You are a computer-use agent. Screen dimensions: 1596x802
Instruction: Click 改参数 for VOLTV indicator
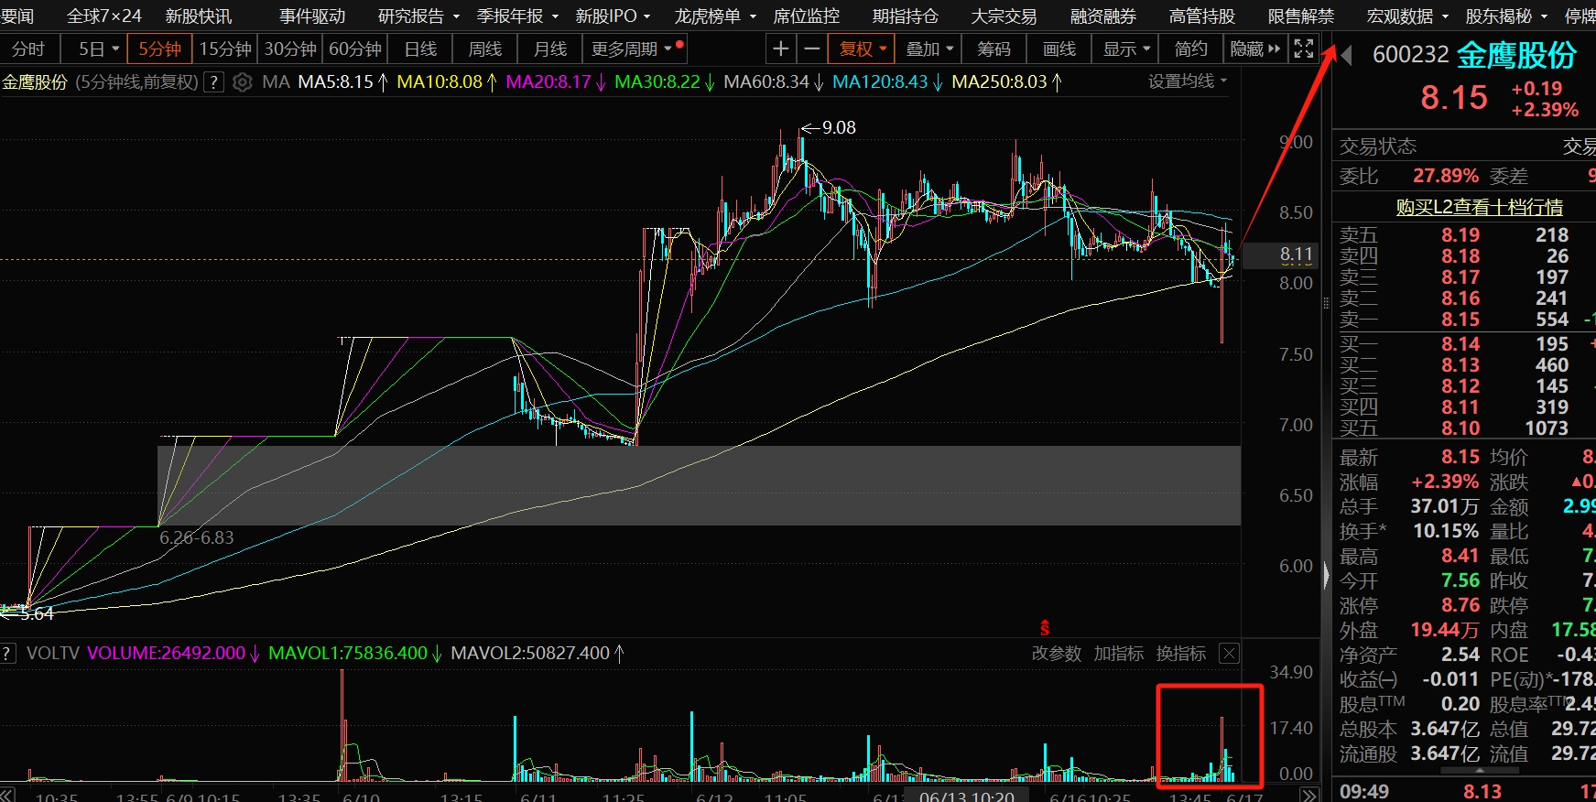click(1057, 654)
